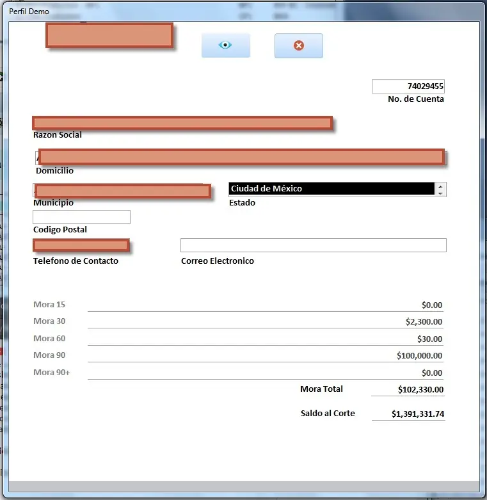Click the red X cancel button
The height and width of the screenshot is (500, 487).
(x=299, y=45)
